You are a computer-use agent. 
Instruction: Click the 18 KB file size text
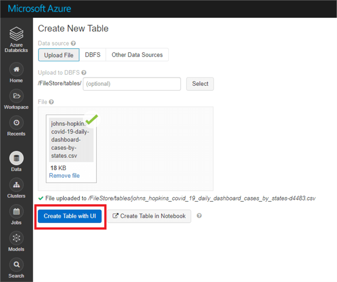(x=58, y=168)
